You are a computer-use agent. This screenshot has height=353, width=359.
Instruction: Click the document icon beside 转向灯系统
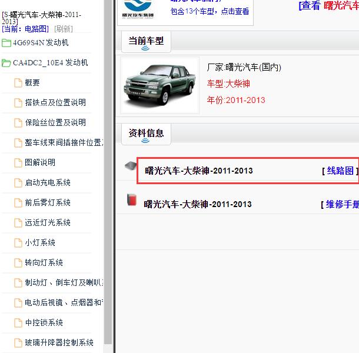point(18,263)
